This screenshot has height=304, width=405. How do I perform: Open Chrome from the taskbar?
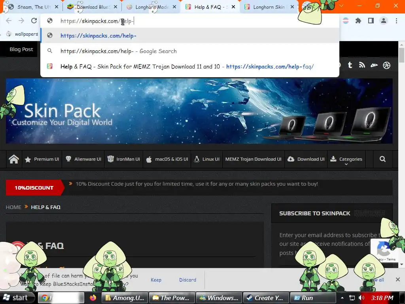coord(61,298)
